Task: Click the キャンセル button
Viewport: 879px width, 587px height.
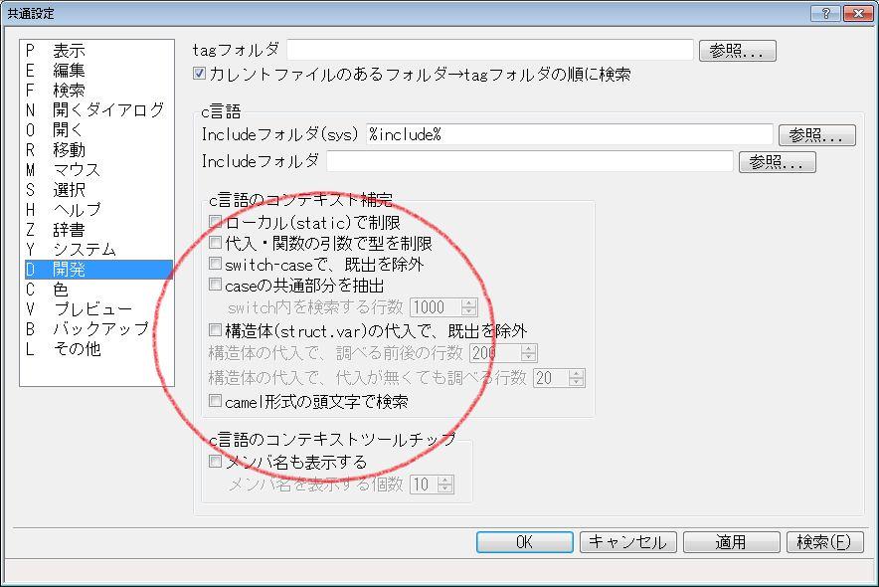Action: click(627, 542)
